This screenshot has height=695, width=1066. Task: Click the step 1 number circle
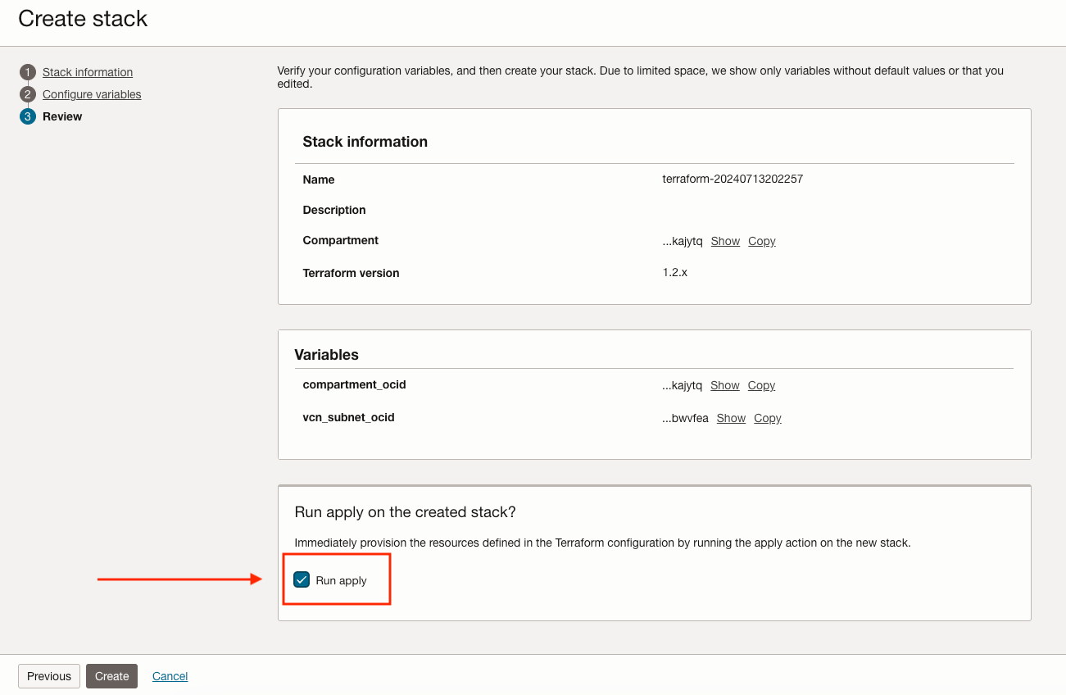click(28, 72)
